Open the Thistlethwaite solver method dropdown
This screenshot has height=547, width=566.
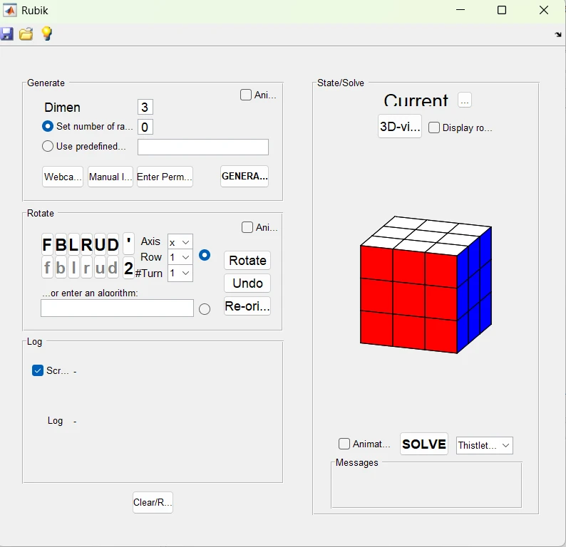485,445
